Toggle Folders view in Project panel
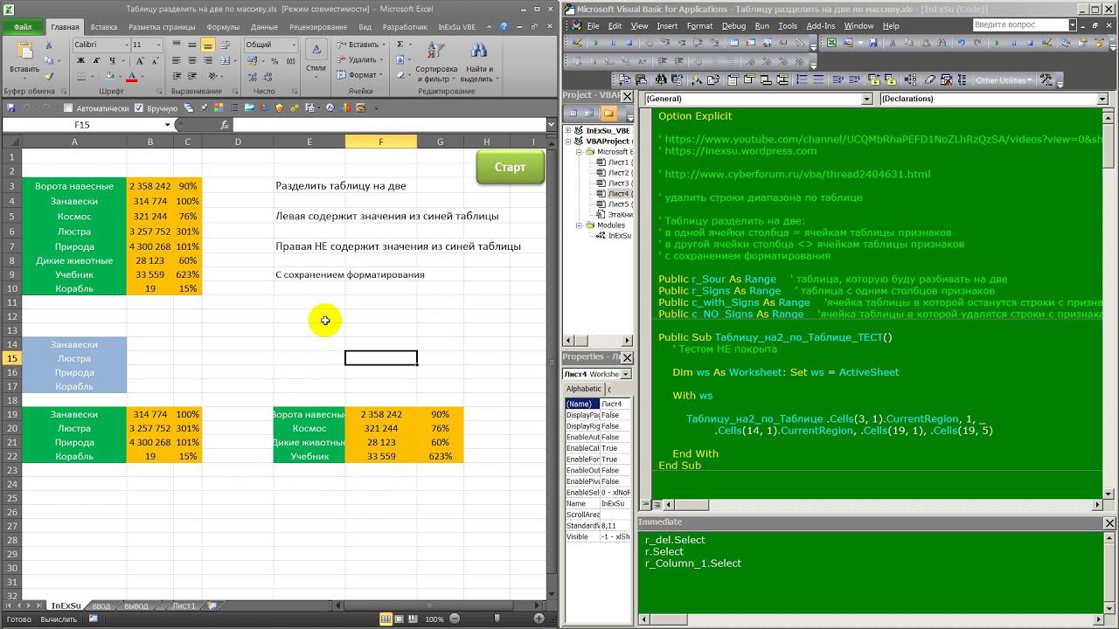Image resolution: width=1119 pixels, height=629 pixels. click(608, 113)
